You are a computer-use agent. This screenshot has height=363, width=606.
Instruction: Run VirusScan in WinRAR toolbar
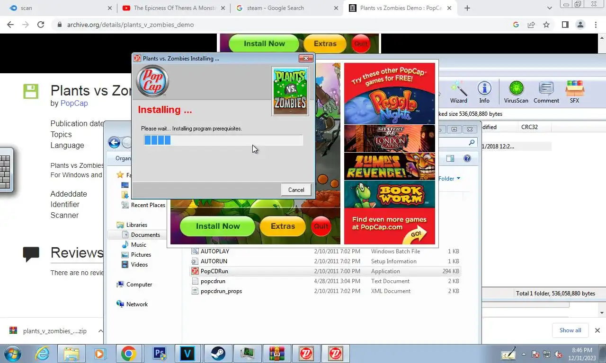(516, 92)
